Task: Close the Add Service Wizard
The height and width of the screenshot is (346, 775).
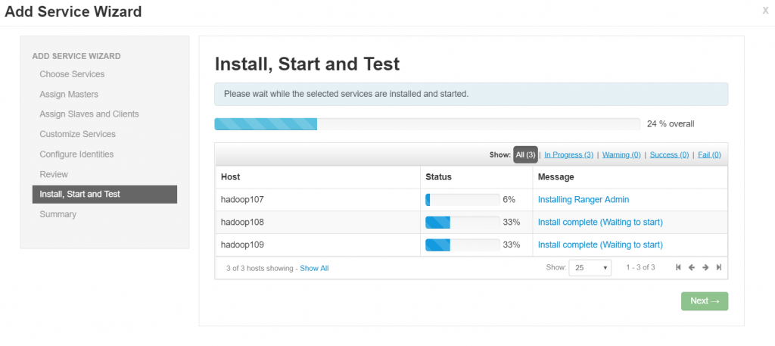Action: pos(765,11)
